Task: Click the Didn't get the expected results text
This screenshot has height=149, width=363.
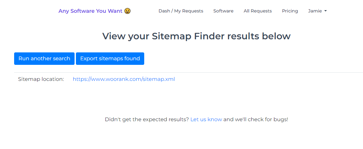Action: [x=147, y=120]
